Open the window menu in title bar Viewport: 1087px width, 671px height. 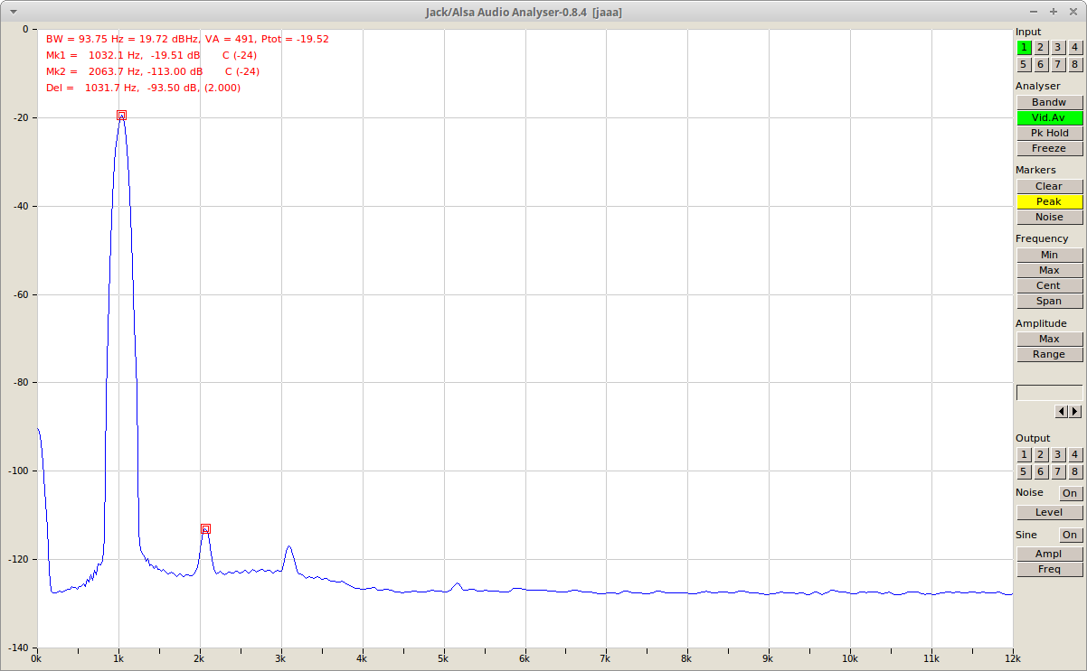coord(13,11)
